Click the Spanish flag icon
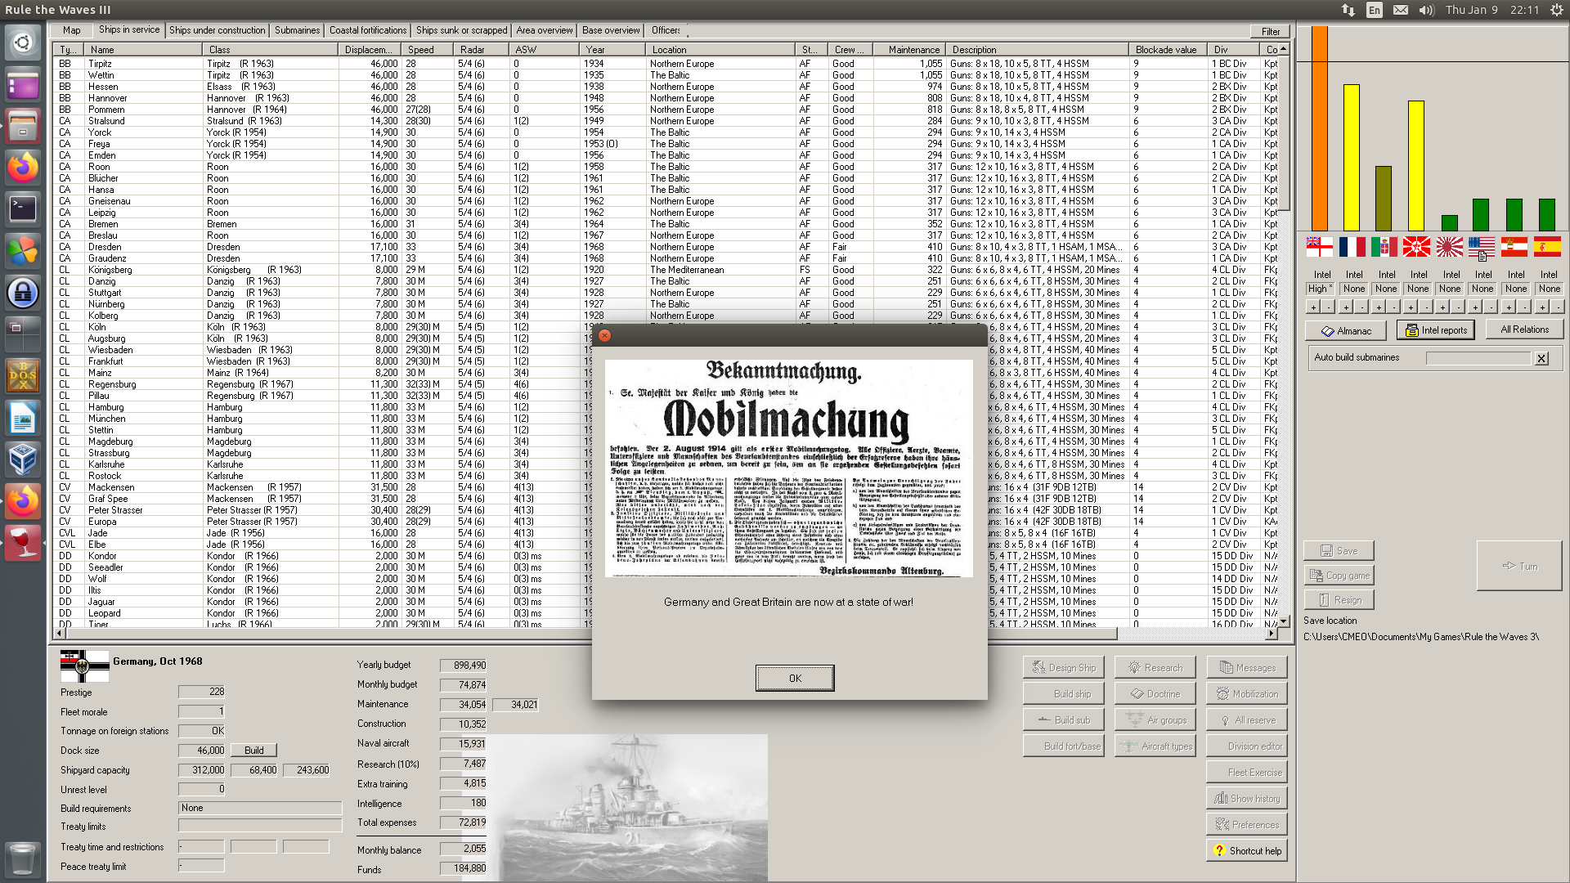The height and width of the screenshot is (883, 1570). pos(1547,246)
